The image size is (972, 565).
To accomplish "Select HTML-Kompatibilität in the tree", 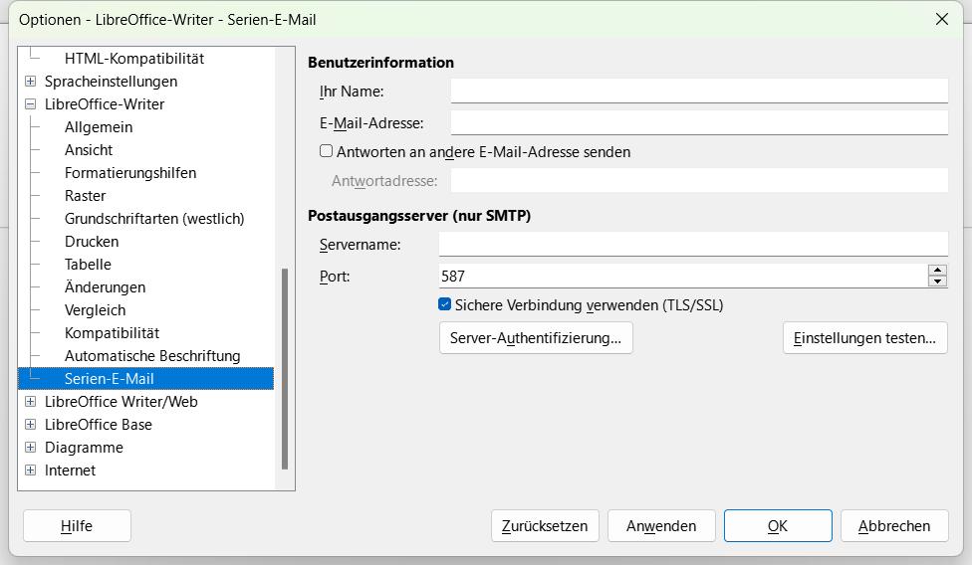I will [x=133, y=58].
